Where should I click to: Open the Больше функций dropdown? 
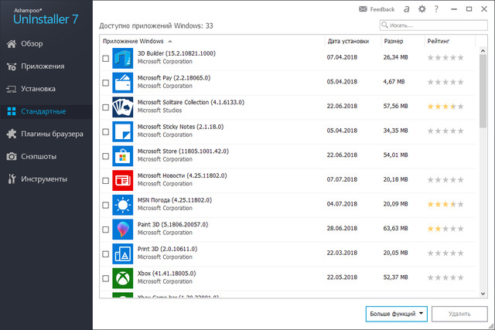coord(396,314)
